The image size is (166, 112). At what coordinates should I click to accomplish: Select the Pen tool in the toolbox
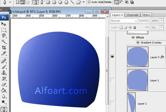4,109
